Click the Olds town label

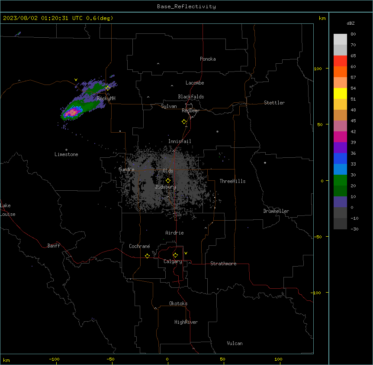[x=168, y=171]
